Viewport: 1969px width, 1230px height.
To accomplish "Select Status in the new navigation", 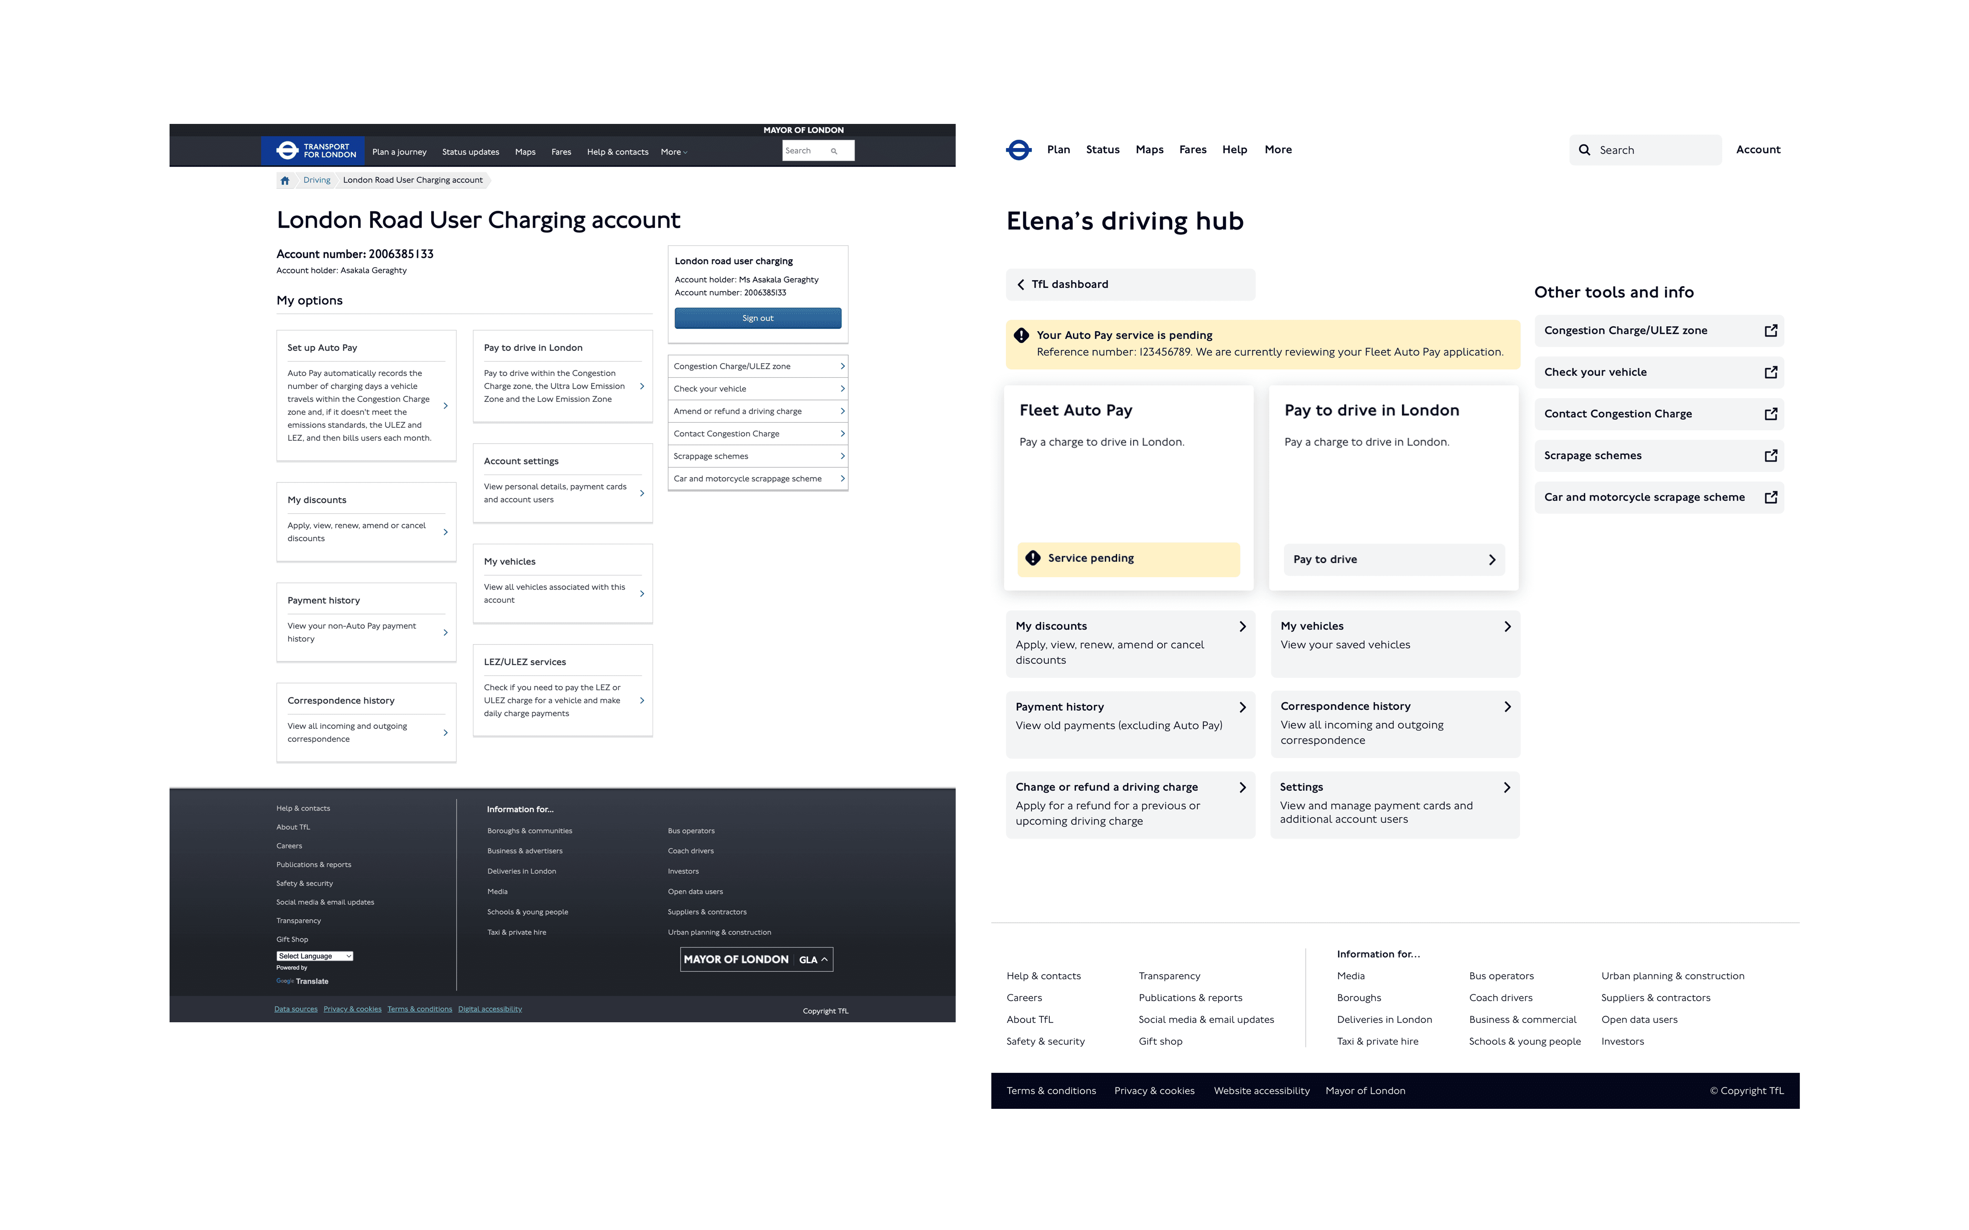I will point(1102,150).
